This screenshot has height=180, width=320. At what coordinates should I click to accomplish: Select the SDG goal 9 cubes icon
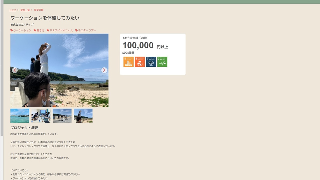[140, 62]
